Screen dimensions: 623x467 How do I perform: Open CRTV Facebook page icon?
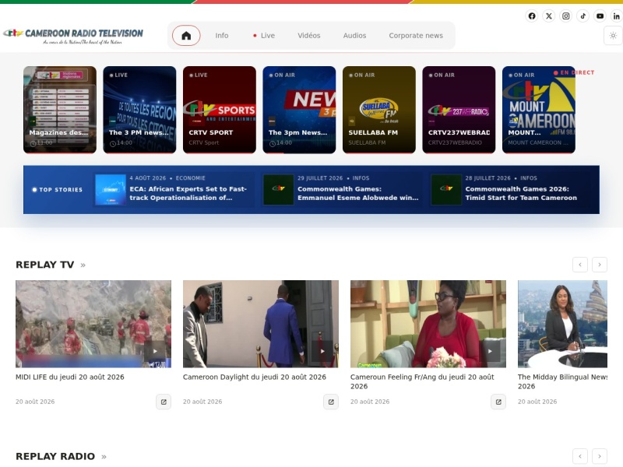point(532,16)
